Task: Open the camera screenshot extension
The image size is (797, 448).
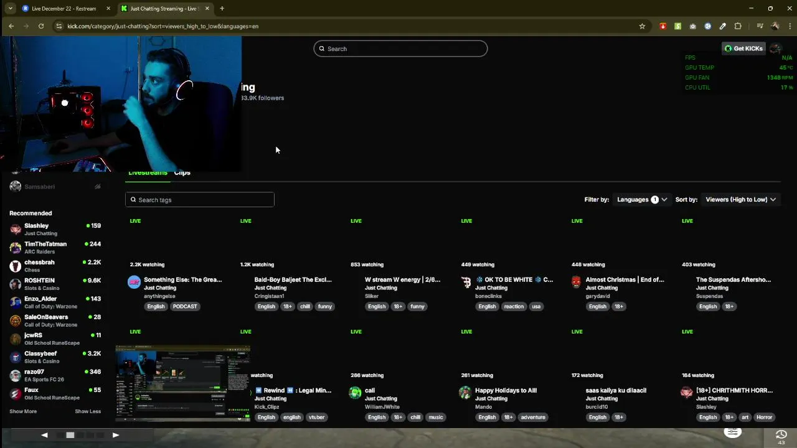Action: [x=692, y=26]
